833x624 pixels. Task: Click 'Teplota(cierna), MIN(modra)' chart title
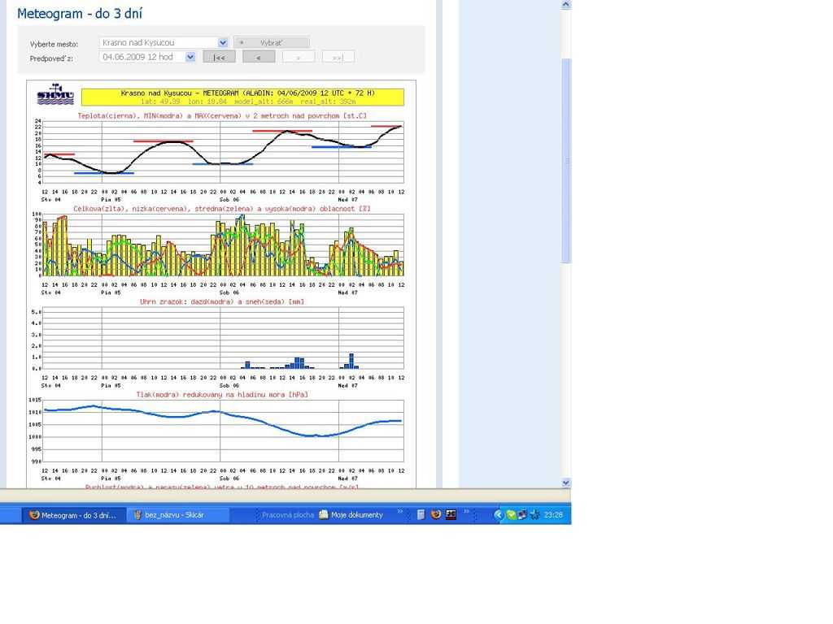click(222, 115)
